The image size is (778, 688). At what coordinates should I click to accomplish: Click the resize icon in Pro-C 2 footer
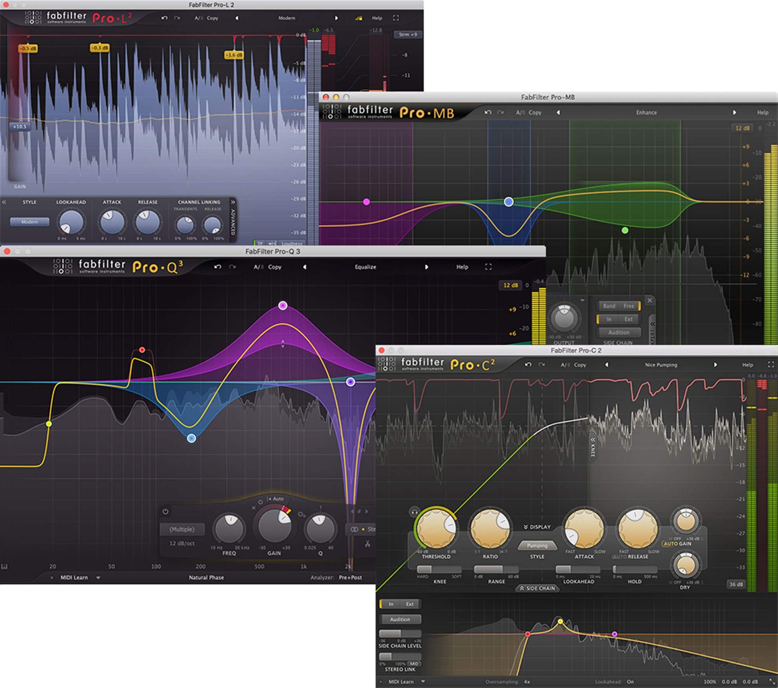[772, 682]
